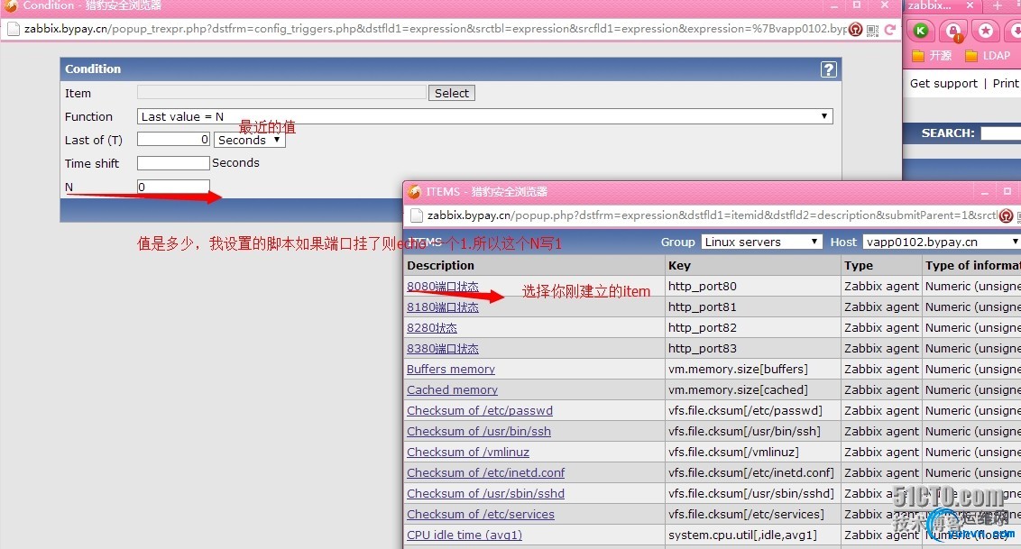This screenshot has width=1021, height=549.
Task: Click the SEARCH input box in main window
Action: click(1001, 133)
